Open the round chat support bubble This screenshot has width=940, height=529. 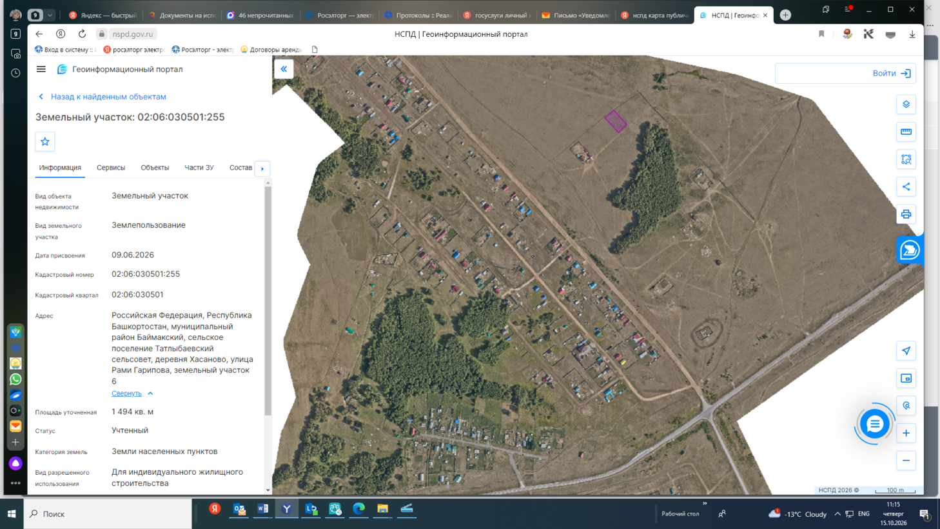pyautogui.click(x=874, y=424)
